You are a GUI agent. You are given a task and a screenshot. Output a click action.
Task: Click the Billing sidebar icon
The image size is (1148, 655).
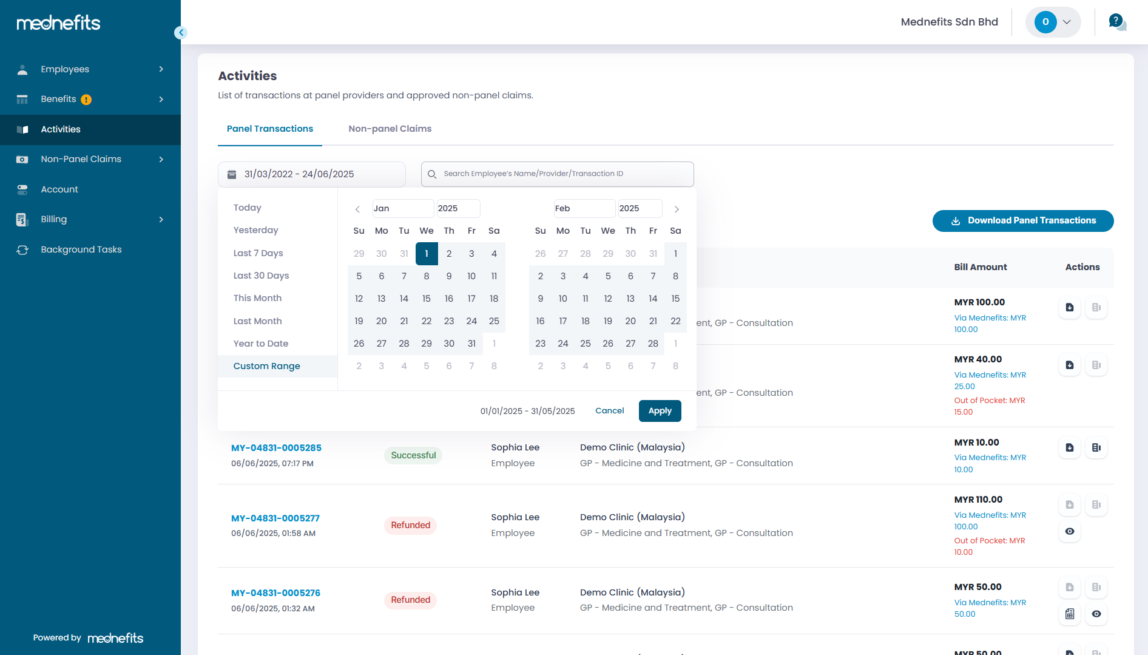point(22,220)
